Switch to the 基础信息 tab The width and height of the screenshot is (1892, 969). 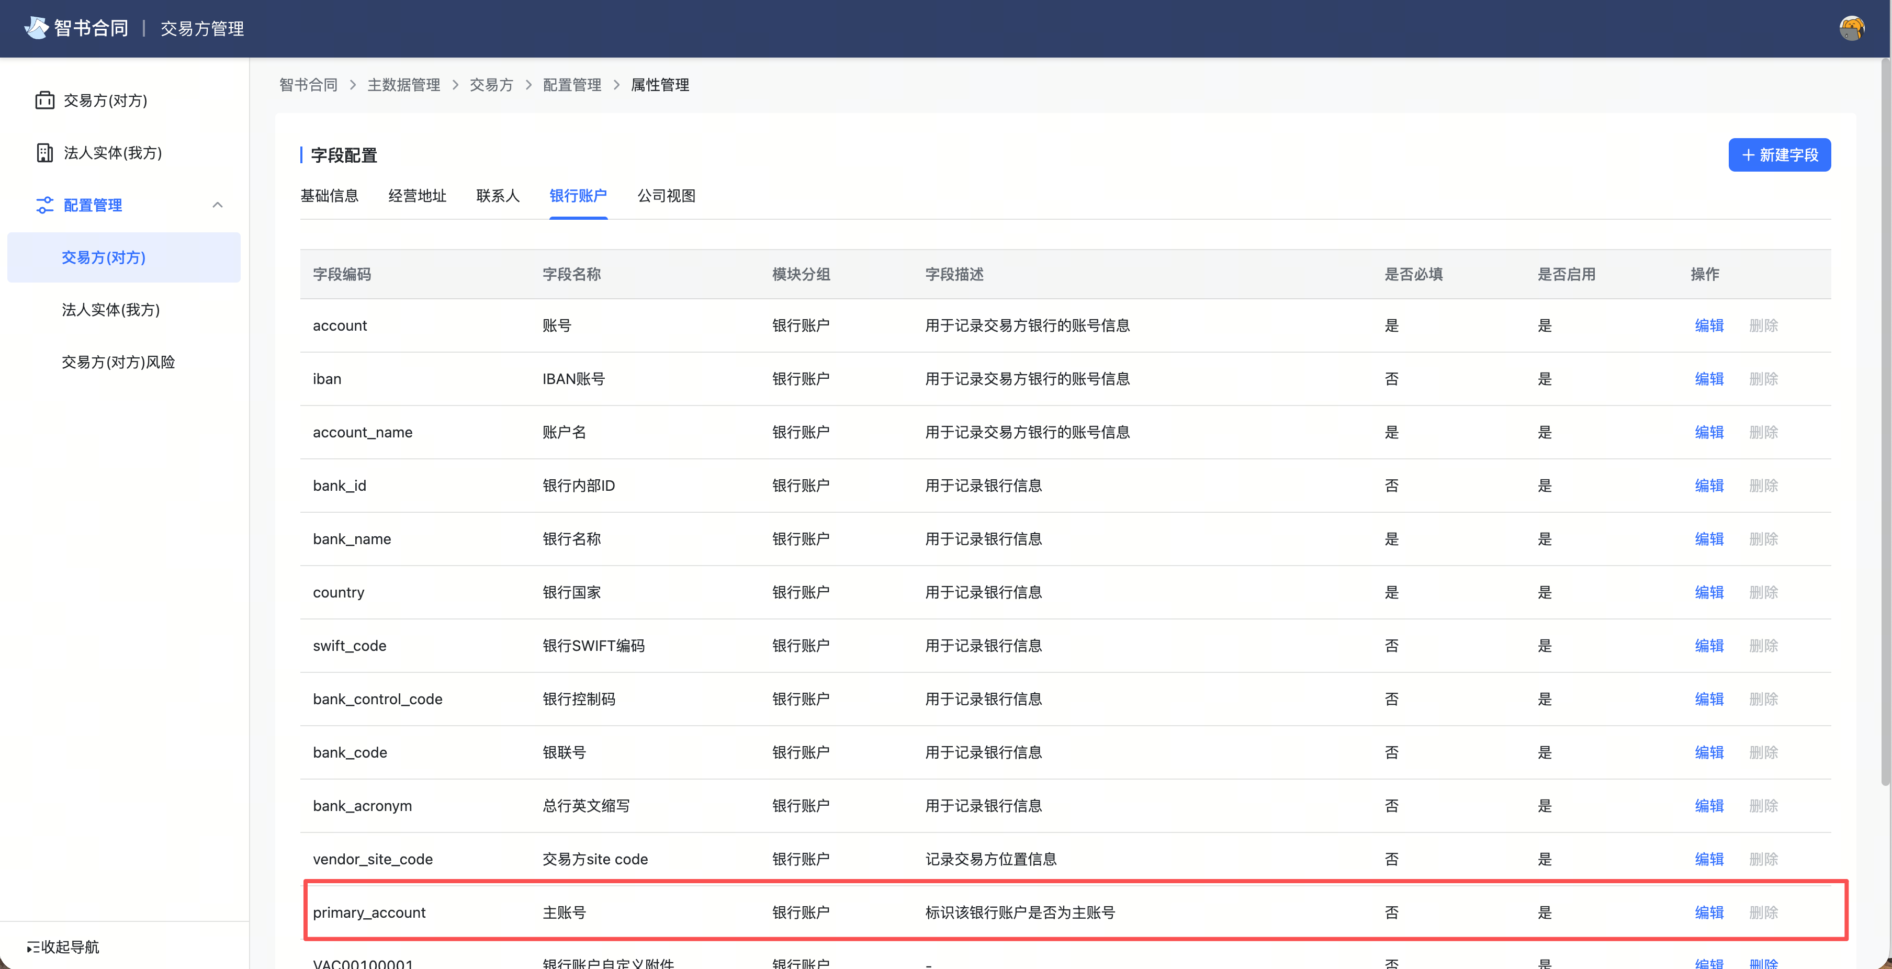[x=329, y=195]
